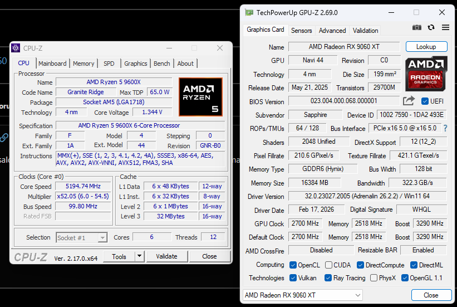Viewport: 457px width, 307px height.
Task: Click the BIOS Version field 023.004.000.068.000001
Action: (x=344, y=101)
